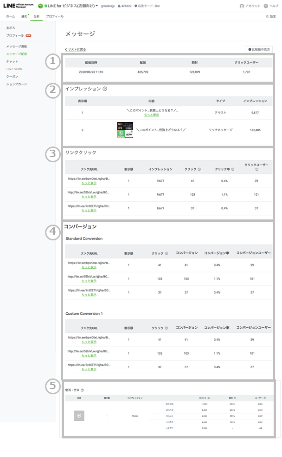Click the info icon under クリックユーザー header

tap(256, 169)
